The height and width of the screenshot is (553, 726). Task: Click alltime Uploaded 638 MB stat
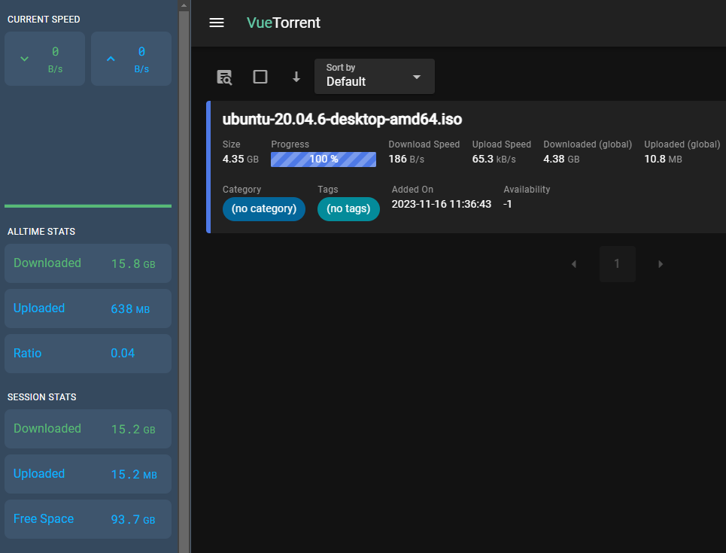tap(88, 308)
